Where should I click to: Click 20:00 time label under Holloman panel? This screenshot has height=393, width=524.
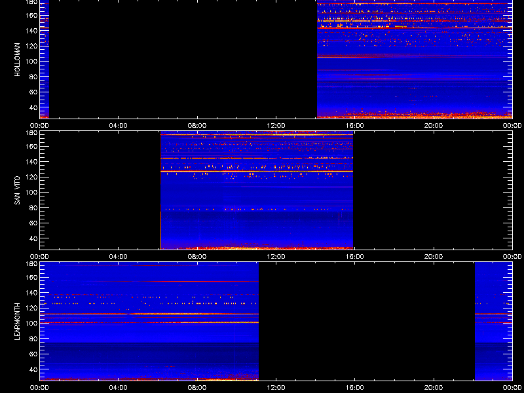434,126
